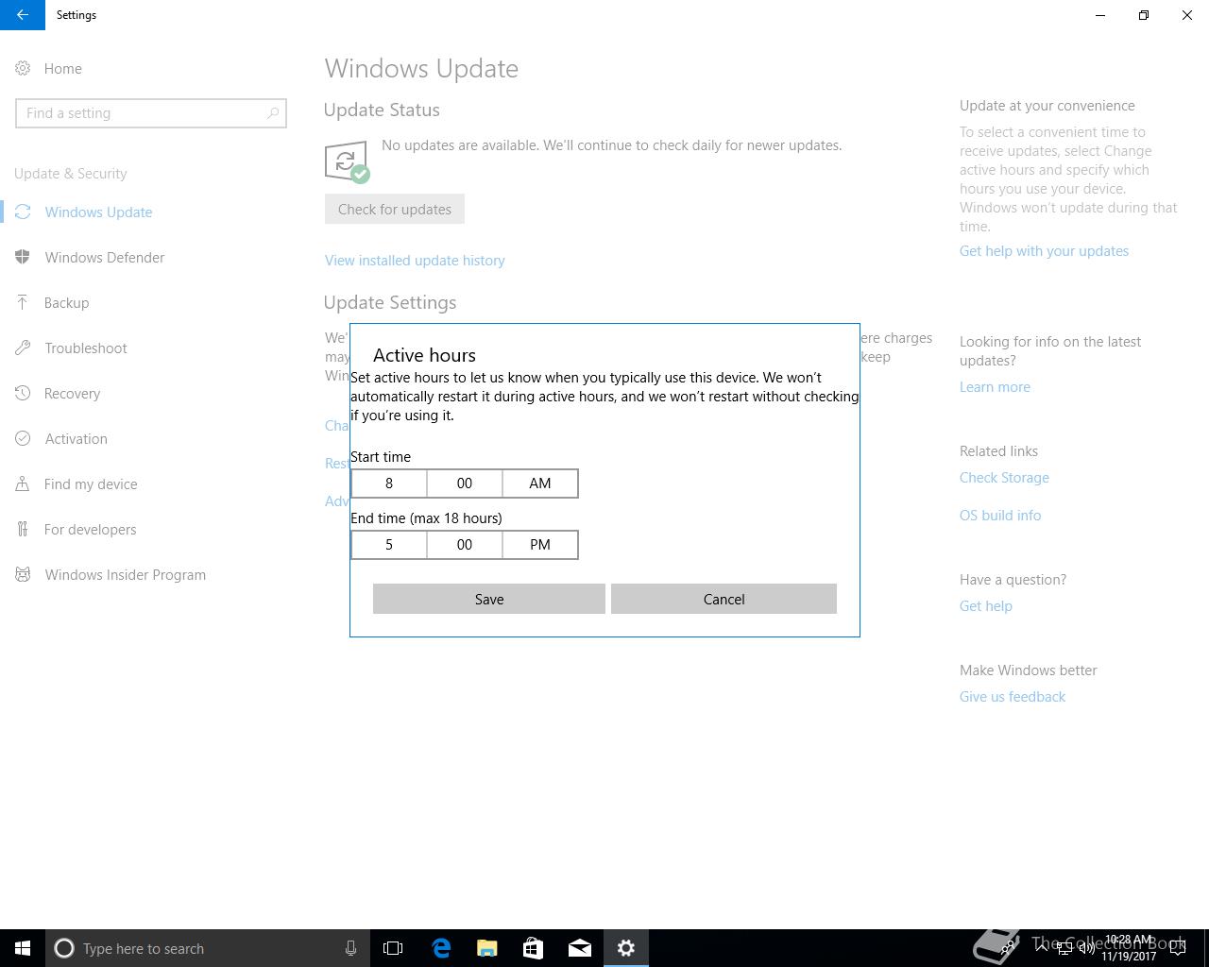Open the Check Storage link
1209x967 pixels.
(x=1004, y=478)
